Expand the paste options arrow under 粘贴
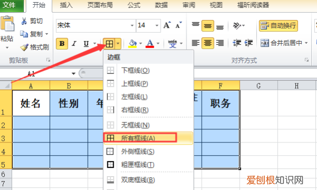The height and width of the screenshot is (190, 317). (7, 48)
